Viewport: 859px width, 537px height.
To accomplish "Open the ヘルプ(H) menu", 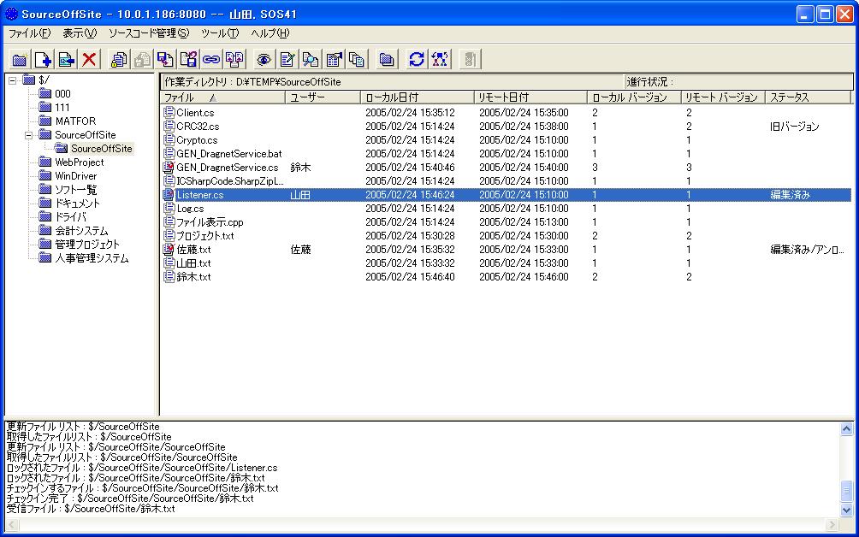I will tap(270, 33).
